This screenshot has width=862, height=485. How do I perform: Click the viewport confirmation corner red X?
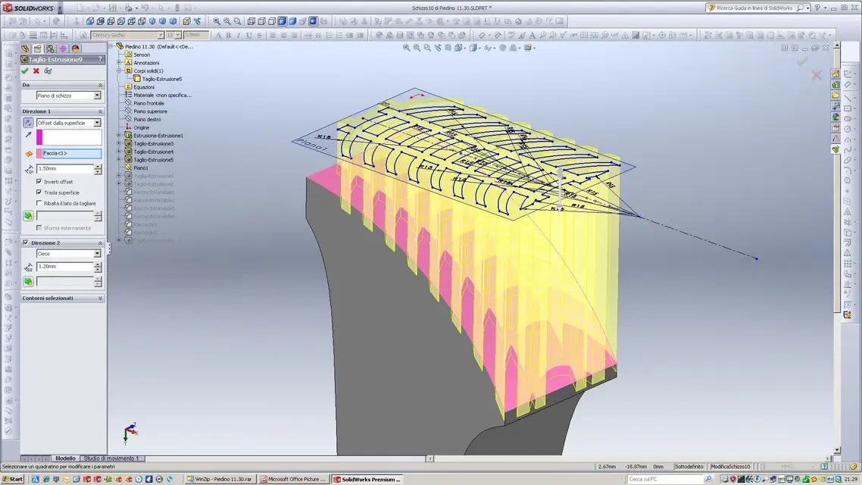817,75
